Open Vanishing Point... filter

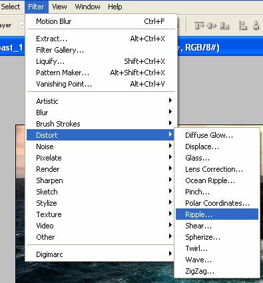pos(101,84)
